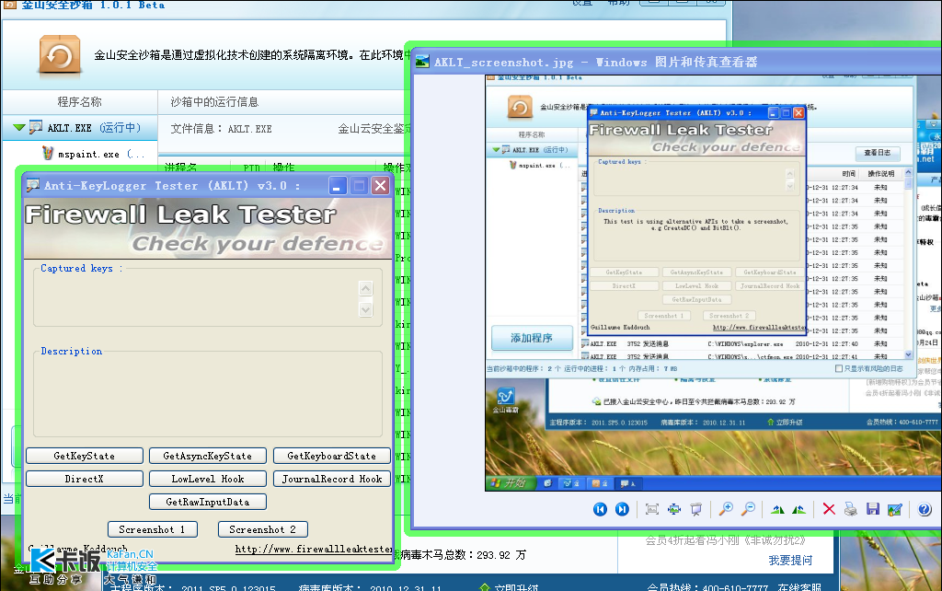Open the firewallleaktester website link
Viewport: 942px width, 591px height.
314,549
